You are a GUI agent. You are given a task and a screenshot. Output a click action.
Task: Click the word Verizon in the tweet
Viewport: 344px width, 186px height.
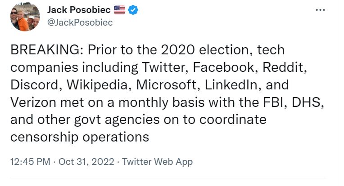(x=31, y=102)
